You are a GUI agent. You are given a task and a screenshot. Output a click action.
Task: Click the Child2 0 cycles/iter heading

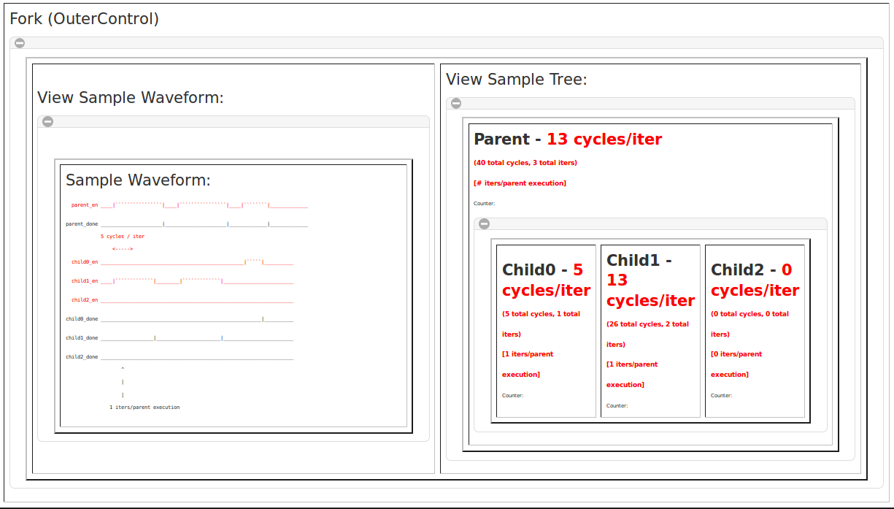click(x=755, y=280)
